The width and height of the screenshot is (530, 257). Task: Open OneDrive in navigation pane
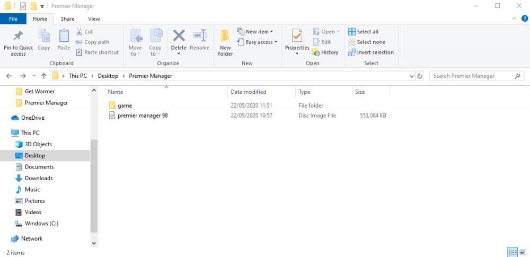point(28,118)
